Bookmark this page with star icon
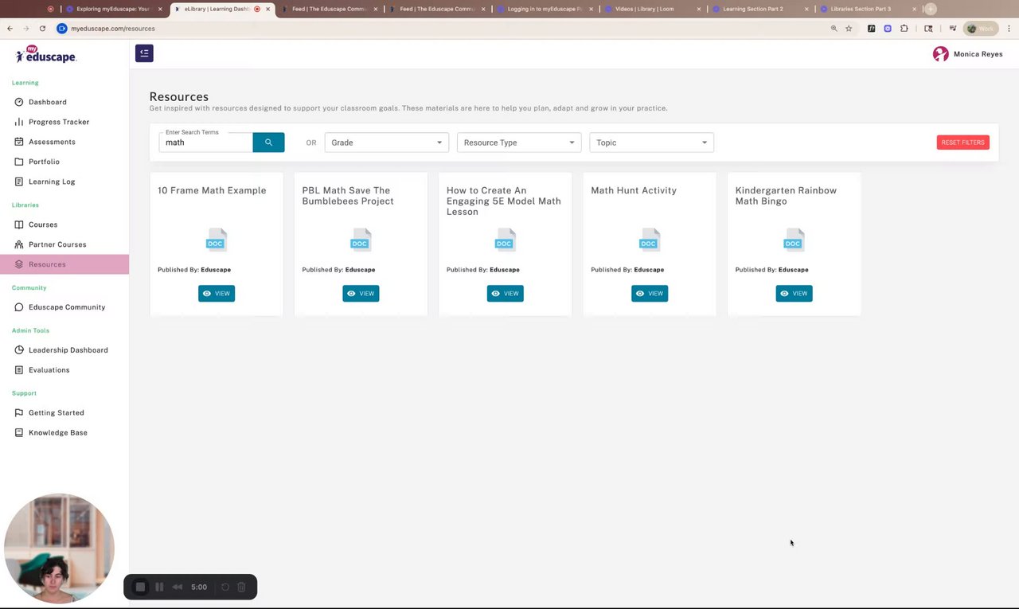The height and width of the screenshot is (609, 1019). (849, 29)
